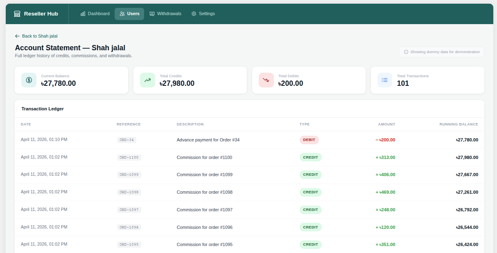The image size is (497, 253).
Task: Click the Reseller Hub brand name
Action: (41, 14)
